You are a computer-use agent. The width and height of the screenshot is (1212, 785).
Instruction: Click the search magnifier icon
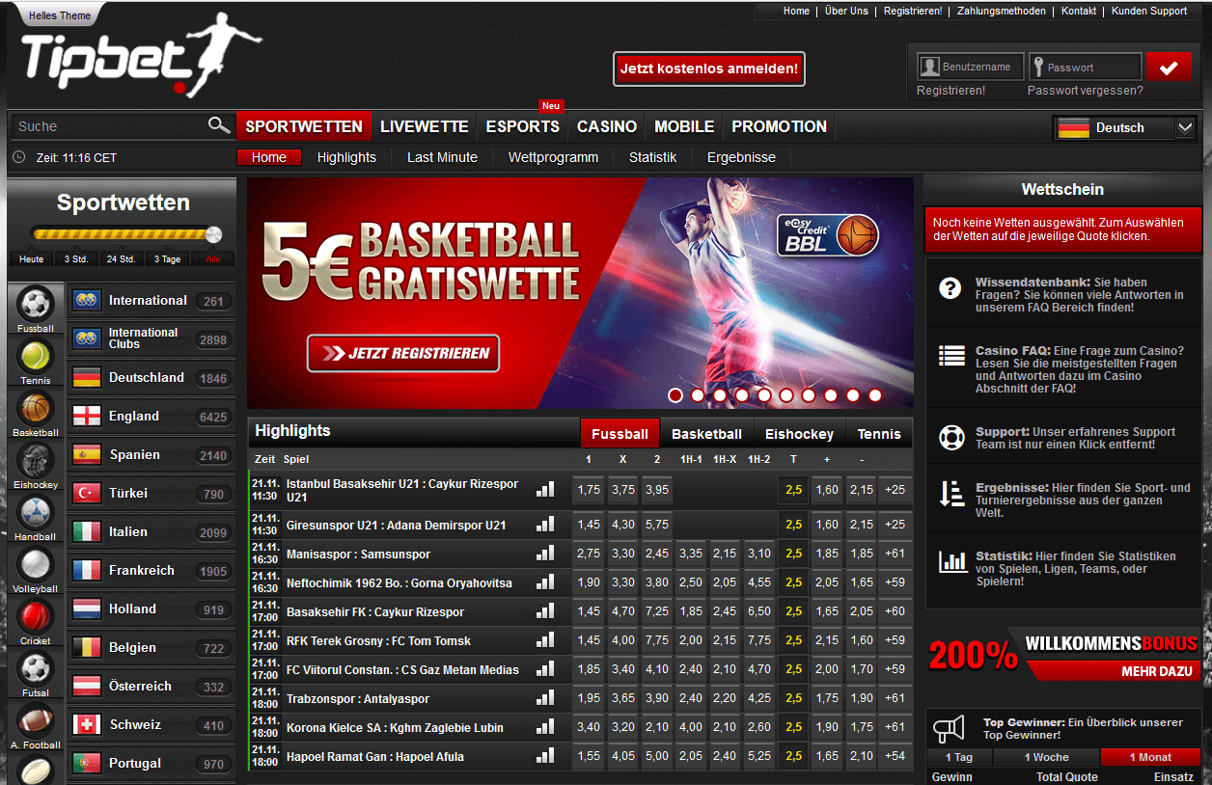tap(219, 125)
